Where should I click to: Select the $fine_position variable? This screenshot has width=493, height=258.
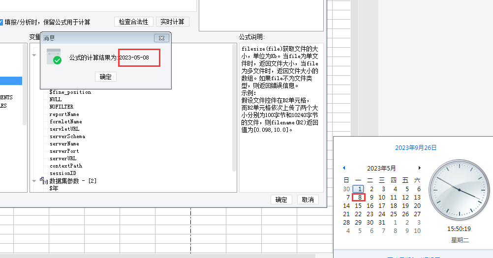(70, 92)
